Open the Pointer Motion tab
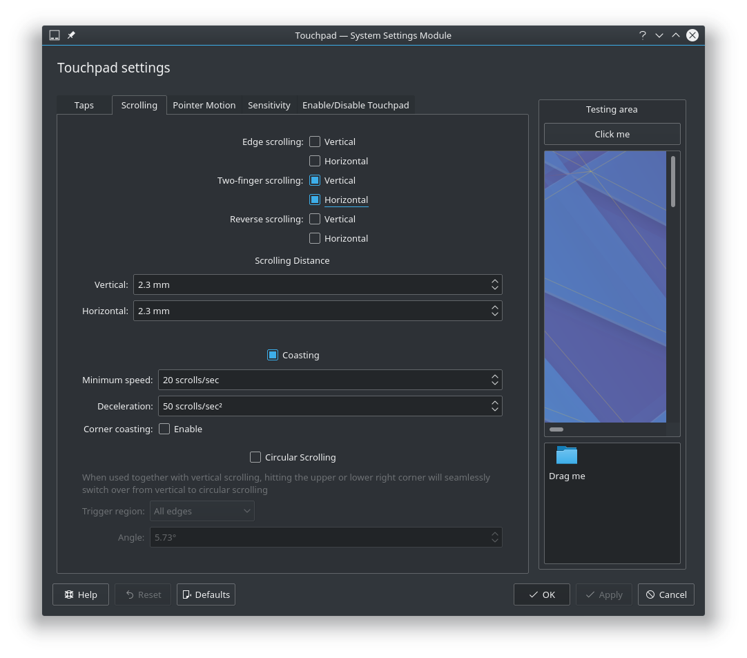 click(x=204, y=106)
